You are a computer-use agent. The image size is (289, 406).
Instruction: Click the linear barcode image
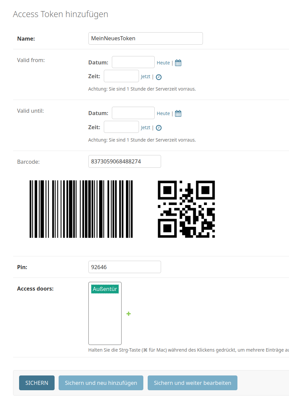81,209
